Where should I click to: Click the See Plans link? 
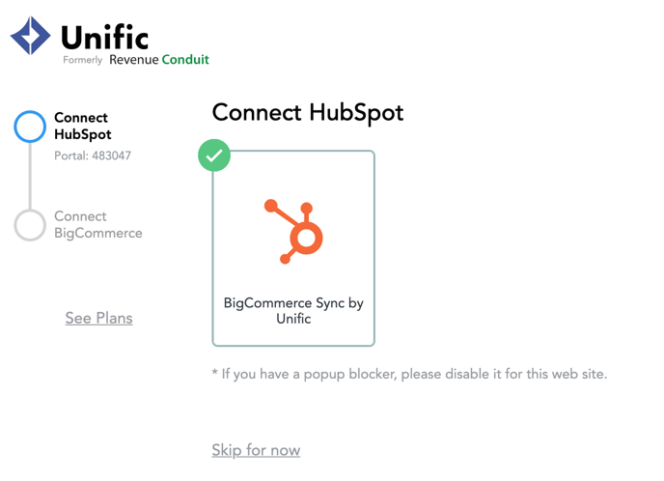click(x=98, y=318)
